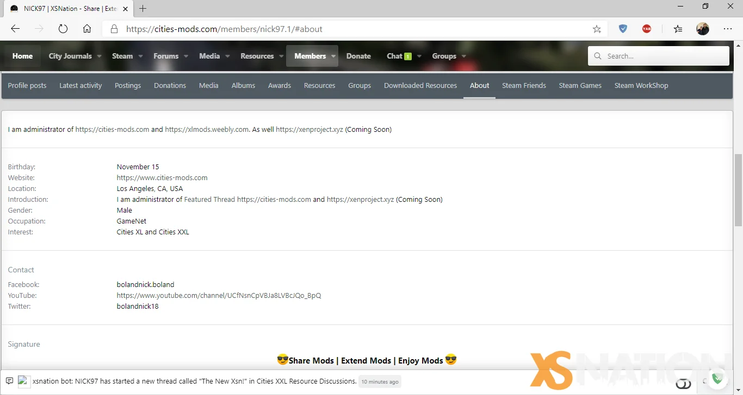
Task: Expand the Media nav dropdown arrow
Action: pyautogui.click(x=227, y=56)
